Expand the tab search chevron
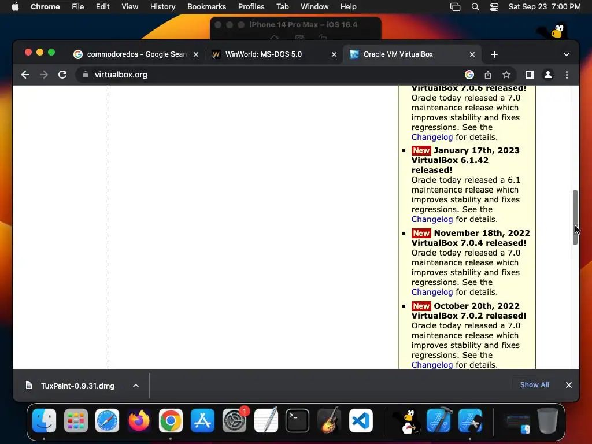The width and height of the screenshot is (592, 444). (x=567, y=54)
